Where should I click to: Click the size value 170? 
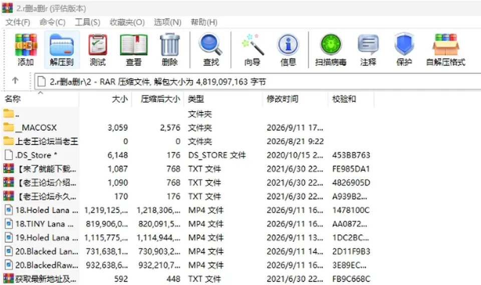[x=121, y=196]
